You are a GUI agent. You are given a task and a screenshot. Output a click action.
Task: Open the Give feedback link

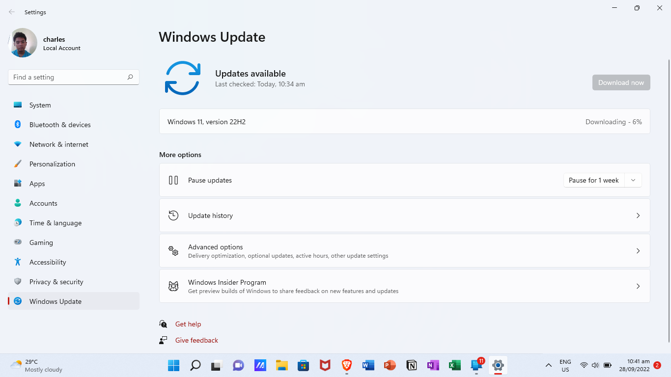[x=196, y=340]
